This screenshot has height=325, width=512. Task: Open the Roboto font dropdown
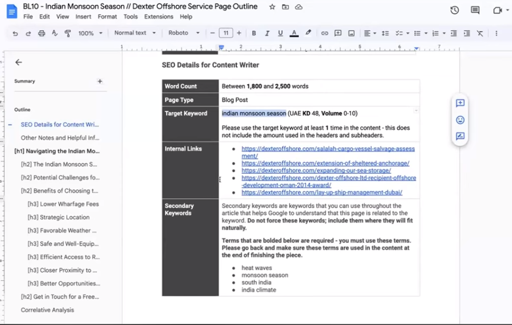point(183,33)
